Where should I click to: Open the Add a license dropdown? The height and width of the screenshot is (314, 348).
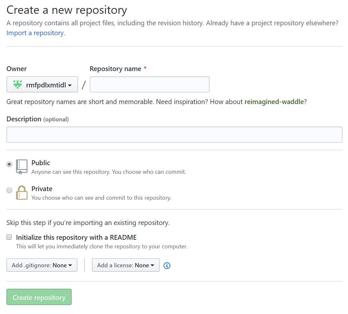125,265
